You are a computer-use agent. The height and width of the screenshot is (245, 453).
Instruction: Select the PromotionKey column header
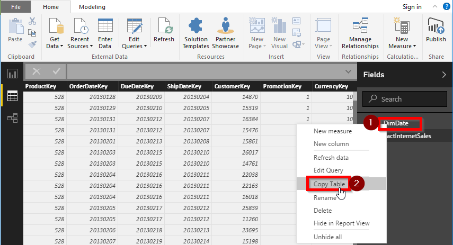[286, 86]
